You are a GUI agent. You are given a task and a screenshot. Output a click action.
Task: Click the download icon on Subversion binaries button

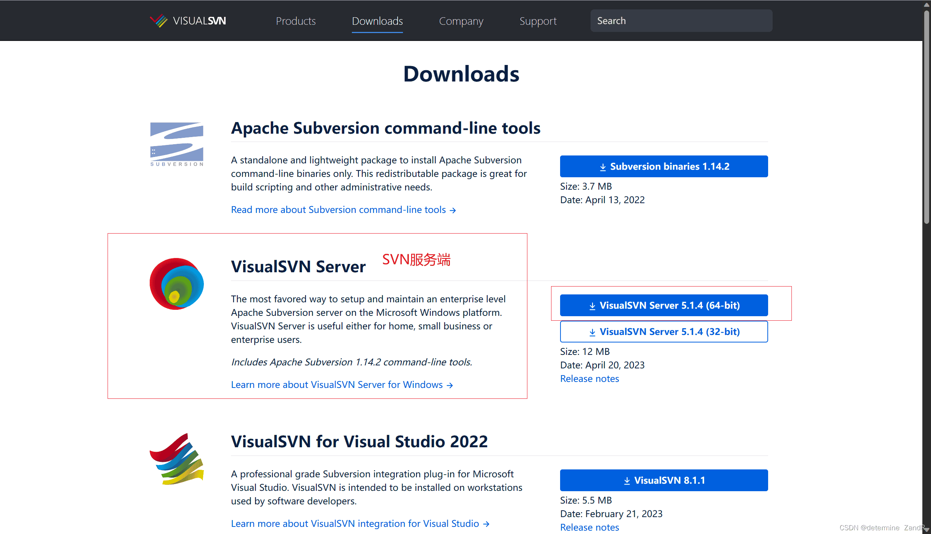(603, 166)
